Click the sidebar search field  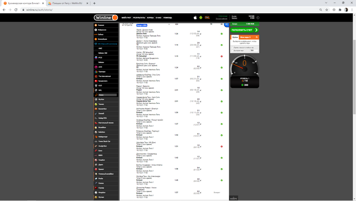(108, 95)
